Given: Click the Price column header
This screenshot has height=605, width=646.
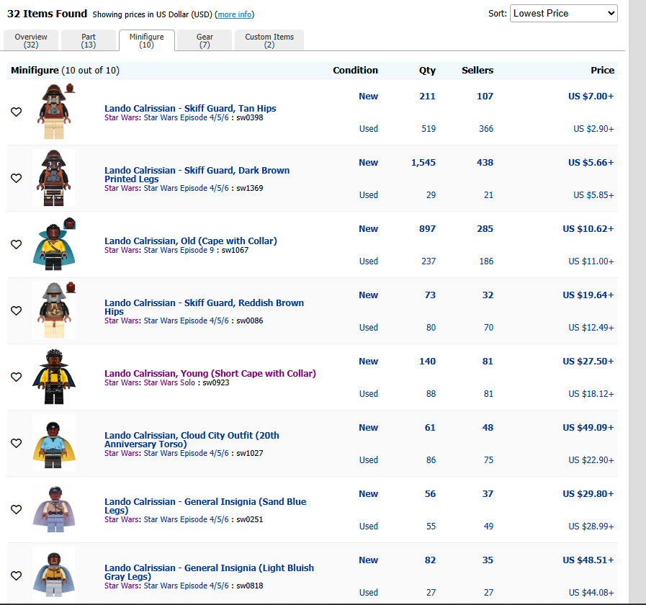Looking at the screenshot, I should 602,70.
